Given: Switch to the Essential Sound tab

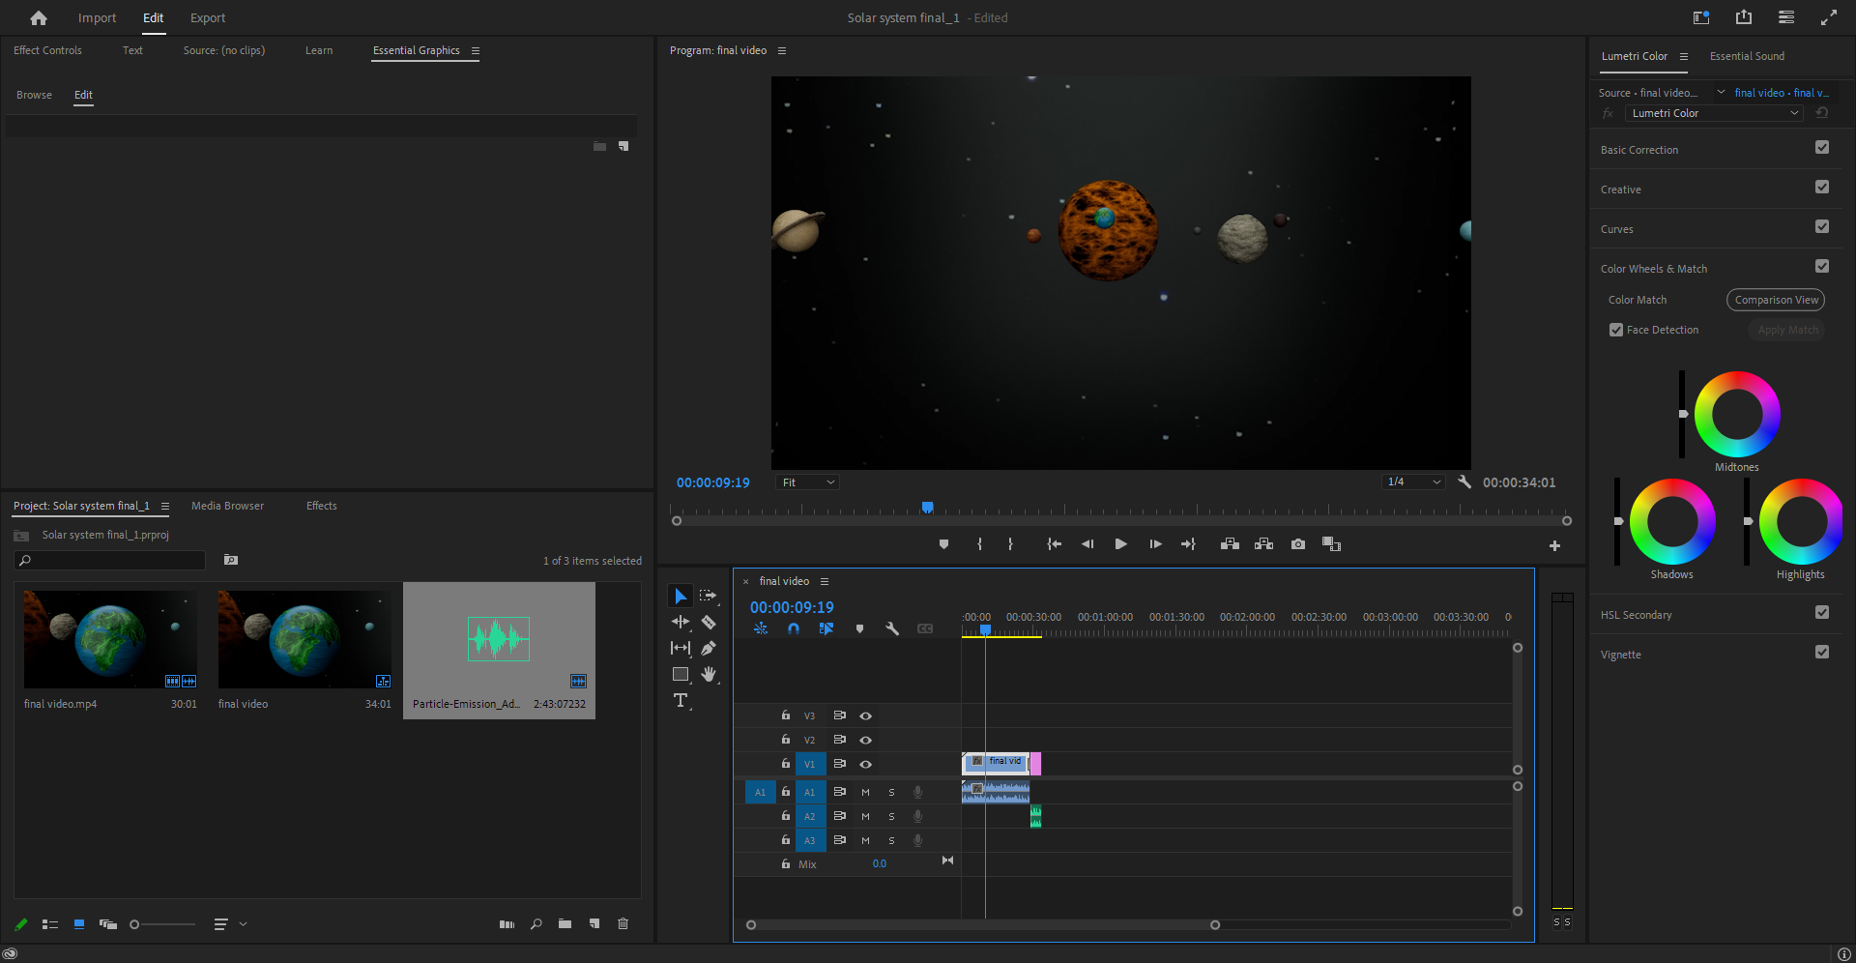Looking at the screenshot, I should (1747, 56).
